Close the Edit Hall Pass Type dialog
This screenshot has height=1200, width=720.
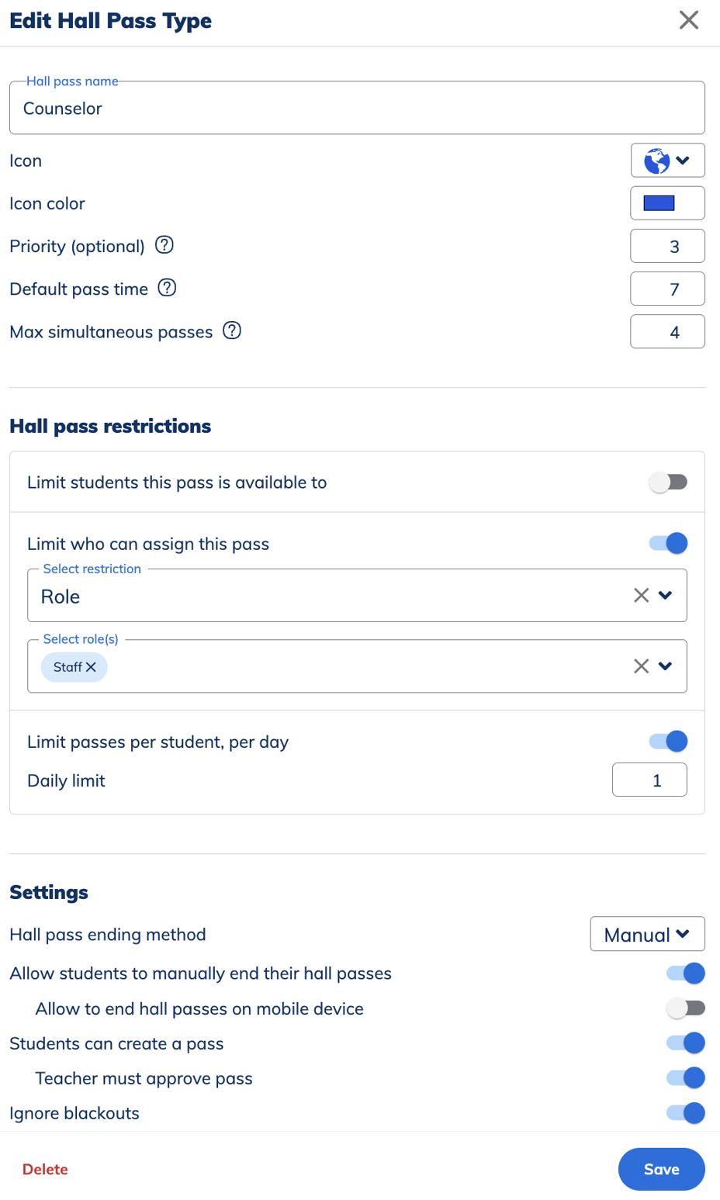coord(688,20)
